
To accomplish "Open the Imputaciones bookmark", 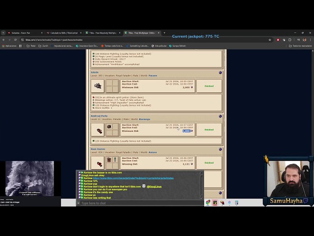I will pyautogui.click(x=62, y=46).
